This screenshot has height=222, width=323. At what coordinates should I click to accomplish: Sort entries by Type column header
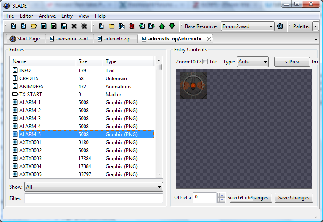click(128, 61)
